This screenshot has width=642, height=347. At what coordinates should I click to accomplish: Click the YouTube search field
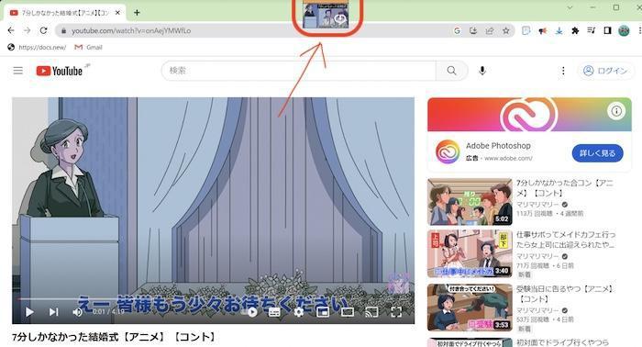pos(299,71)
